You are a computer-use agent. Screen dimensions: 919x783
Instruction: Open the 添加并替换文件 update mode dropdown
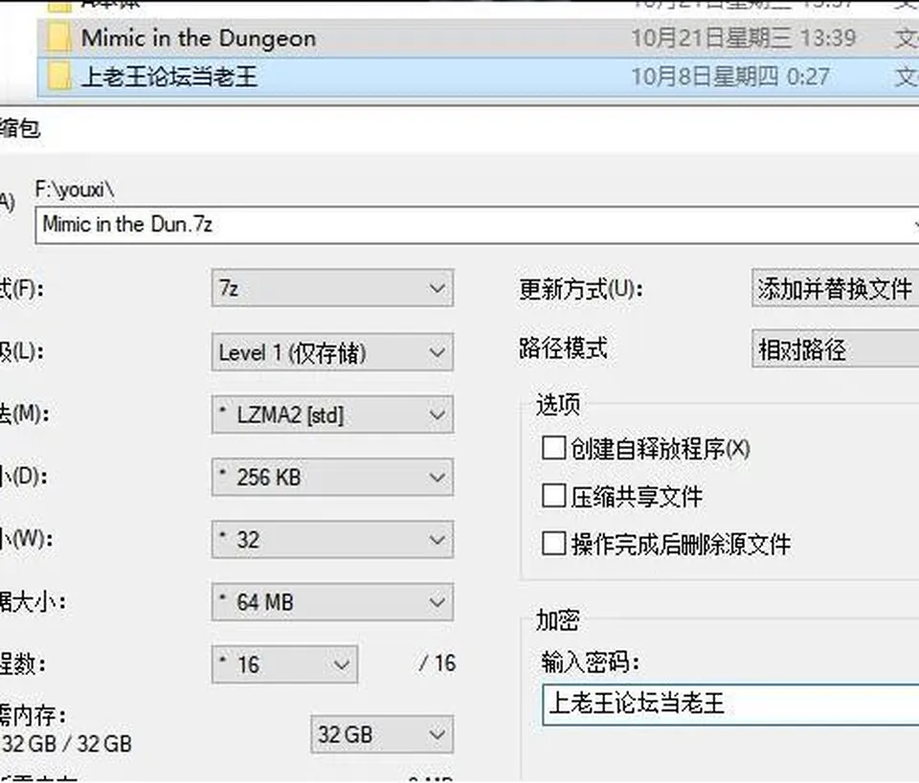click(835, 288)
